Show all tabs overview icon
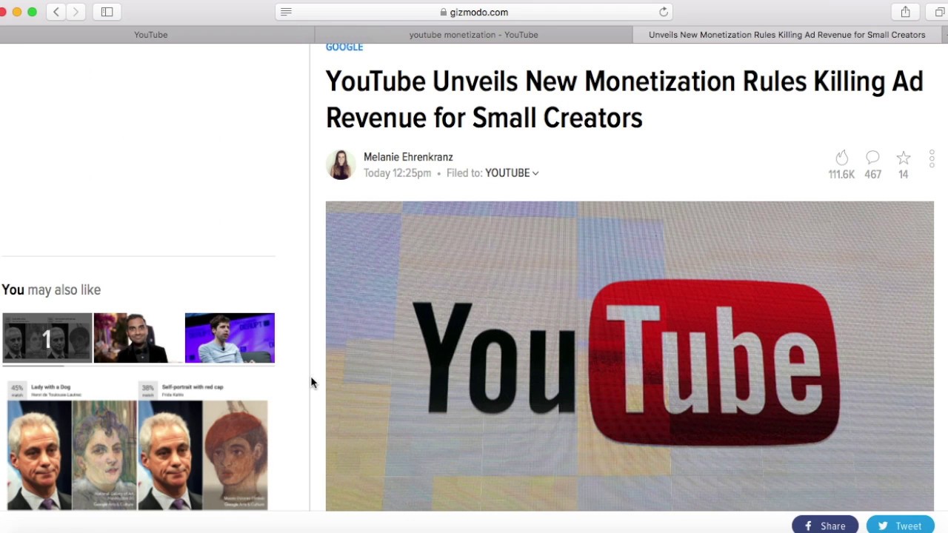Screen dimensions: 948x533 tap(939, 12)
